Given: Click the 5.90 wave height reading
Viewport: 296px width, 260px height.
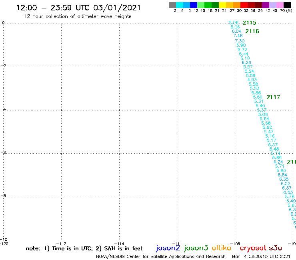Looking at the screenshot, I should 241,45.
